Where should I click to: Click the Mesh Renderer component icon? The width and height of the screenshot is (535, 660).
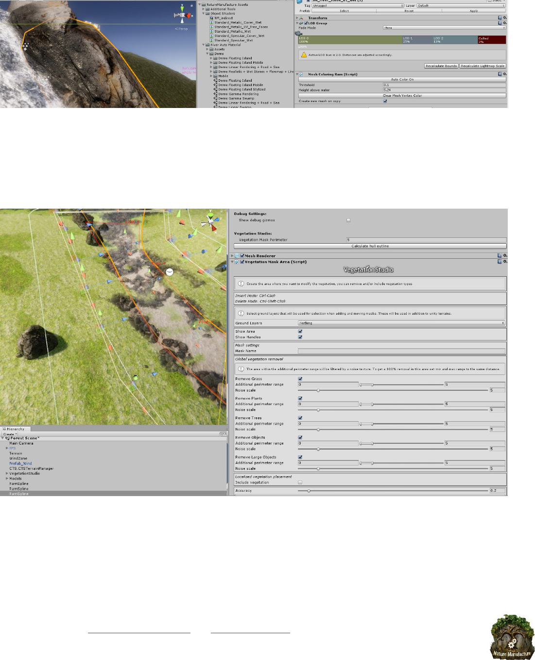click(237, 255)
